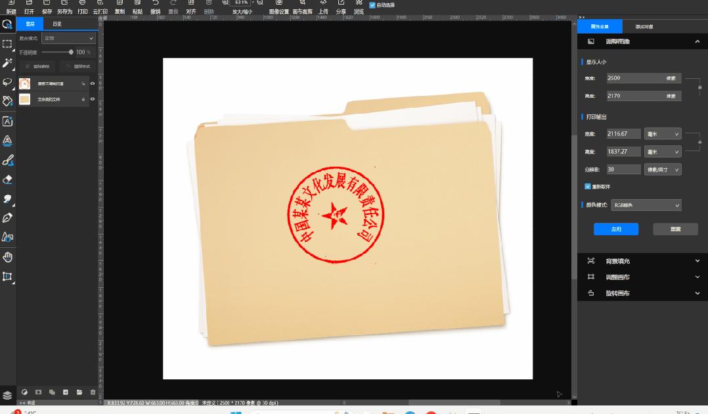
Task: Click the folder group icon in the layers footer
Action: [x=79, y=392]
